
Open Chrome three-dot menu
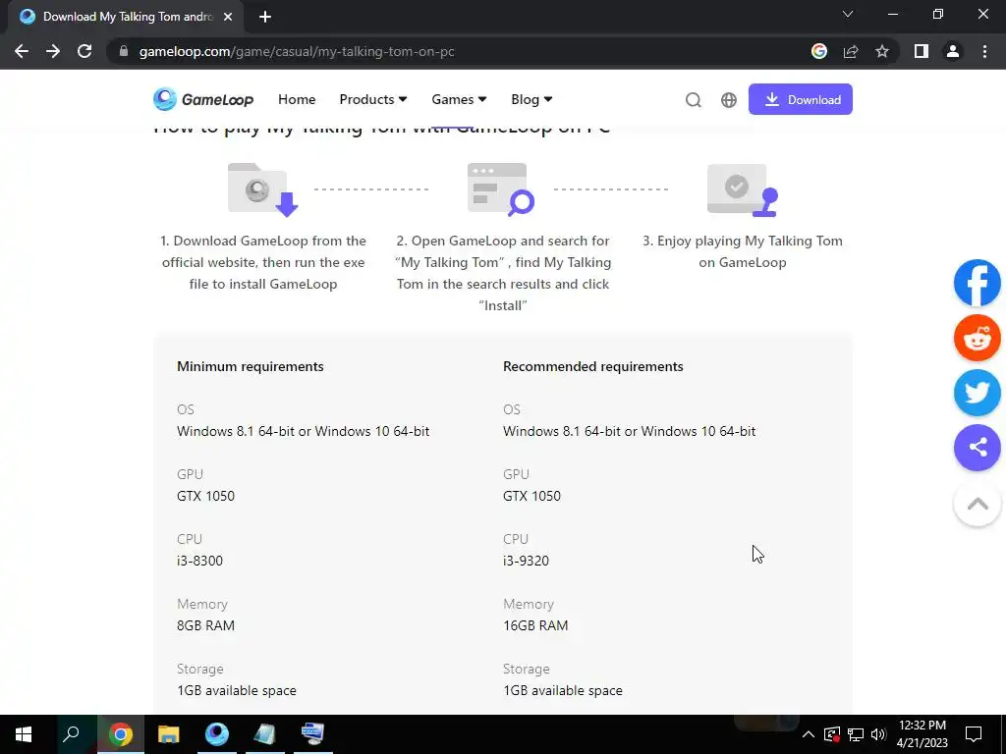(x=984, y=51)
